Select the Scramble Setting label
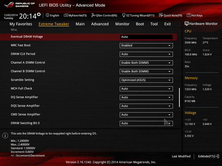The width and height of the screenshot is (222, 166). [x=23, y=80]
